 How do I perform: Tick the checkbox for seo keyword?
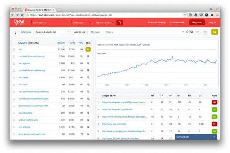(x=14, y=49)
